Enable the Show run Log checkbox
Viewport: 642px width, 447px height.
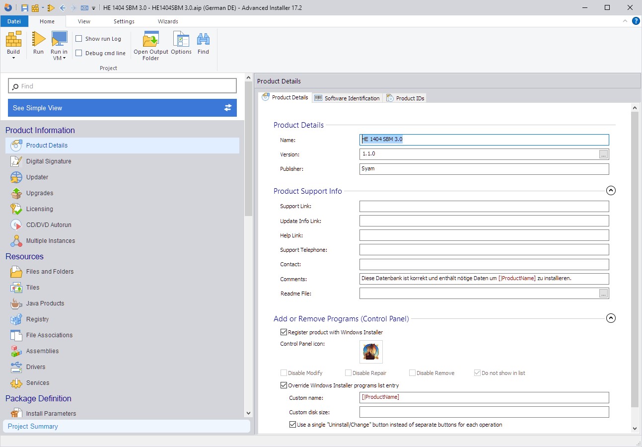tap(78, 39)
